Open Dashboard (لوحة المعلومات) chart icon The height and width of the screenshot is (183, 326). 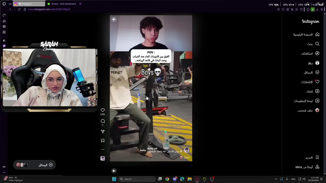pos(317,101)
